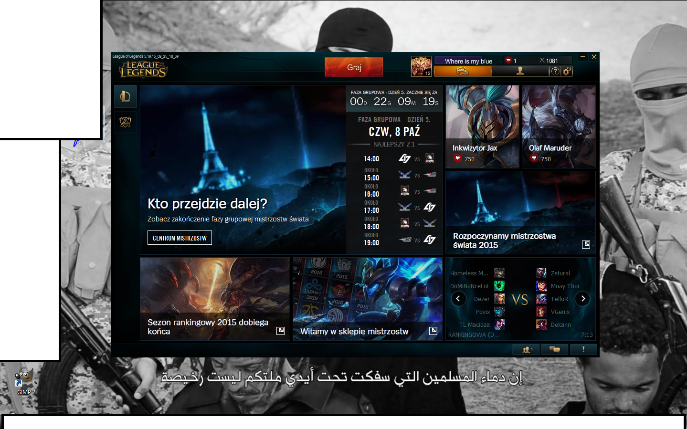Open the Worlds championship sidebar tab
The height and width of the screenshot is (429, 687).
click(126, 123)
